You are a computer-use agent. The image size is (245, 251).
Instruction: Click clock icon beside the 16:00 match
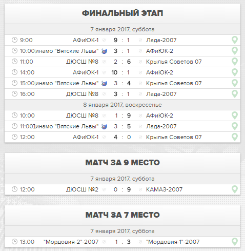click(14, 94)
